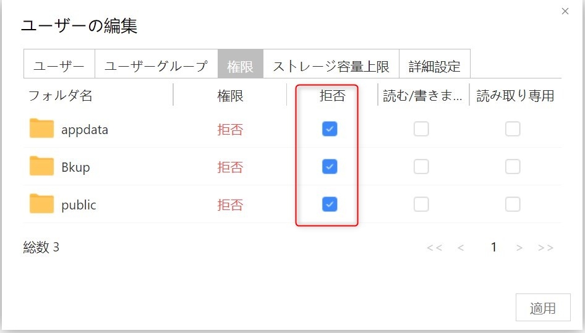Uncheck 拒否 for the appdata folder
The width and height of the screenshot is (585, 333).
(330, 129)
